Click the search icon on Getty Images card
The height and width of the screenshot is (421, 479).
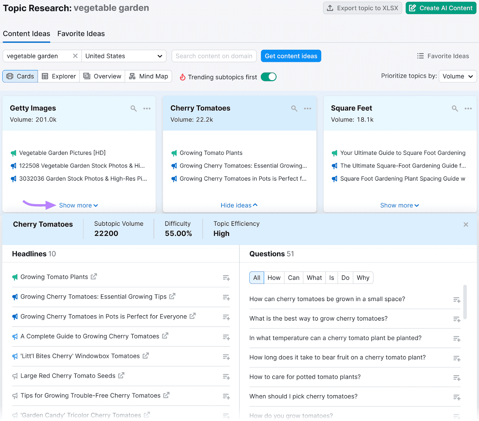[134, 109]
